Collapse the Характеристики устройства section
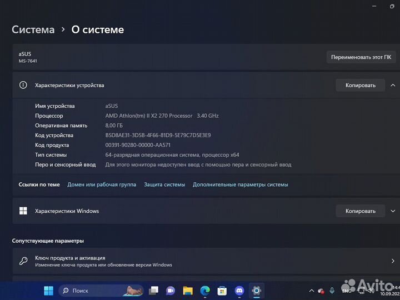This screenshot has height=300, width=400. (x=393, y=85)
